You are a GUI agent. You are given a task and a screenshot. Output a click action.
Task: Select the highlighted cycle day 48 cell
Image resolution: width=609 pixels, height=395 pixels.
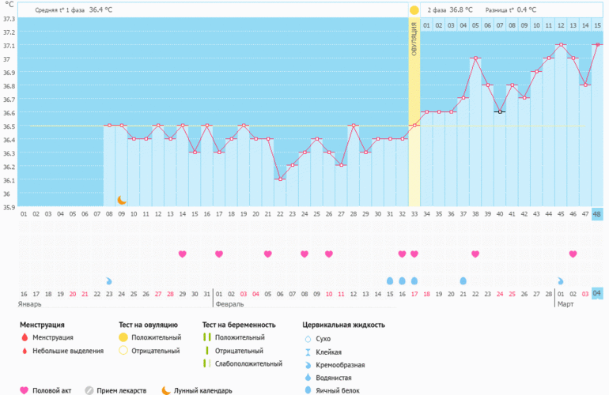tap(597, 214)
